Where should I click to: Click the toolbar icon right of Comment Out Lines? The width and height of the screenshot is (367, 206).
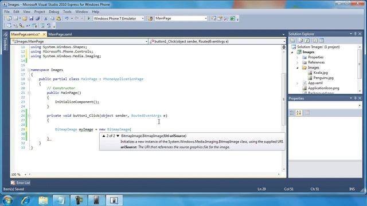point(49,25)
